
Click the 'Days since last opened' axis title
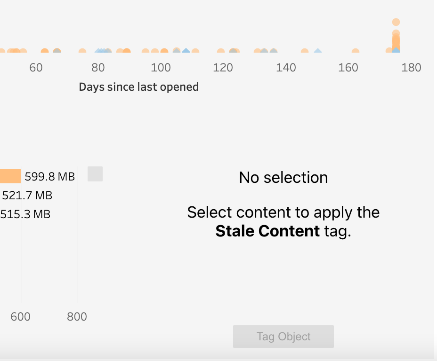point(139,87)
